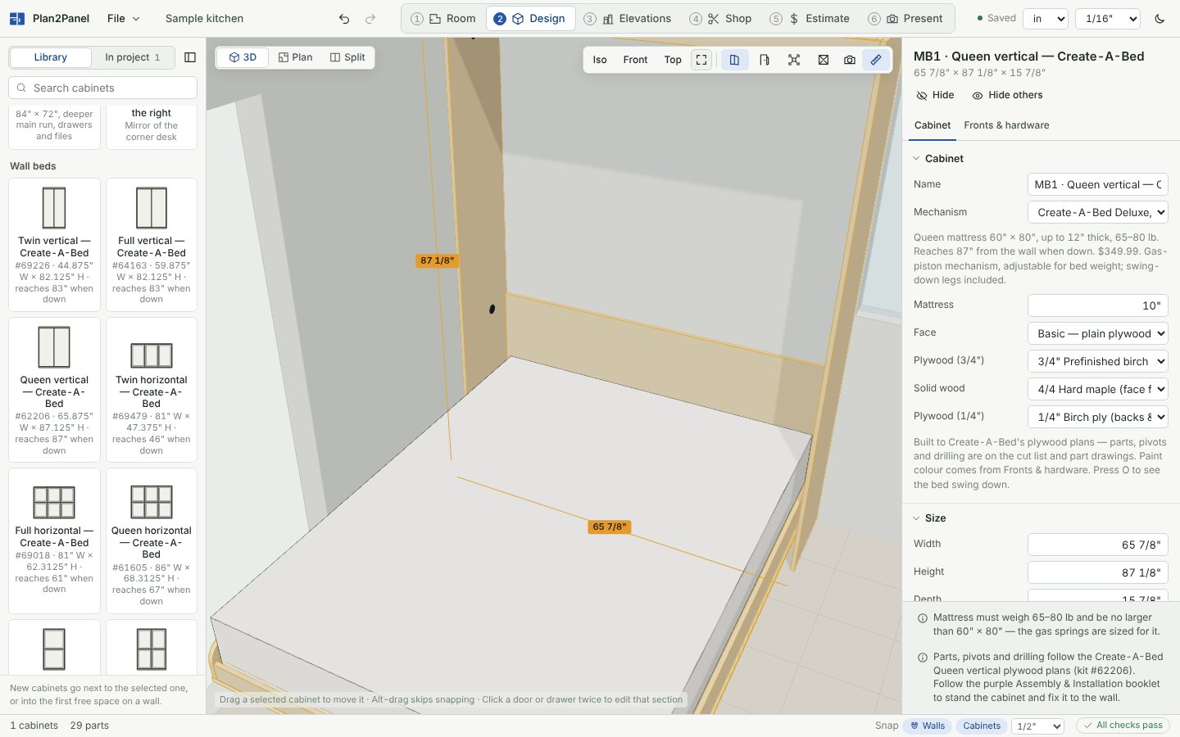The height and width of the screenshot is (737, 1180).
Task: Hide the selected cabinet
Action: (x=935, y=95)
